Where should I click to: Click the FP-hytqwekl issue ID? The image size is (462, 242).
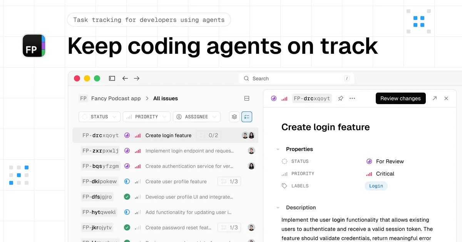coord(99,212)
